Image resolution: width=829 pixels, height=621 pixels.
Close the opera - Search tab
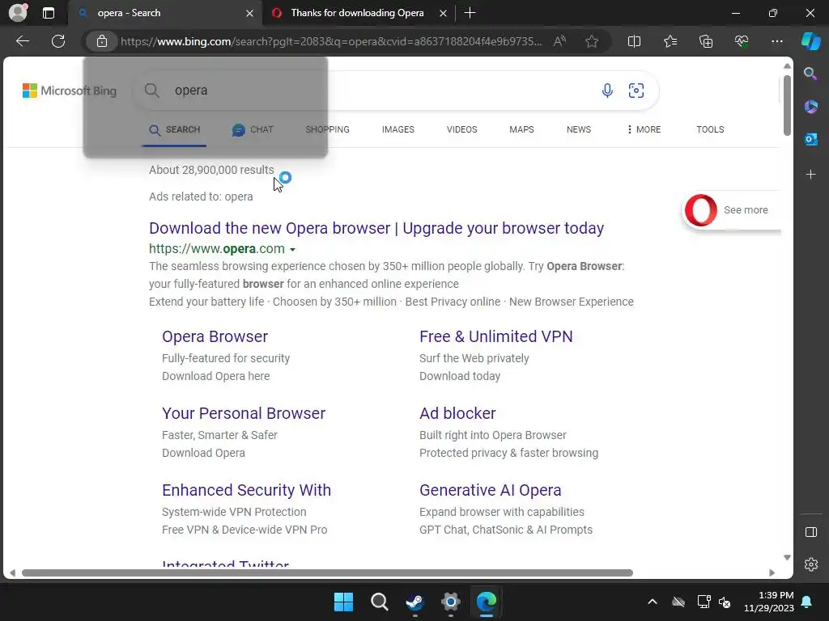coord(249,13)
